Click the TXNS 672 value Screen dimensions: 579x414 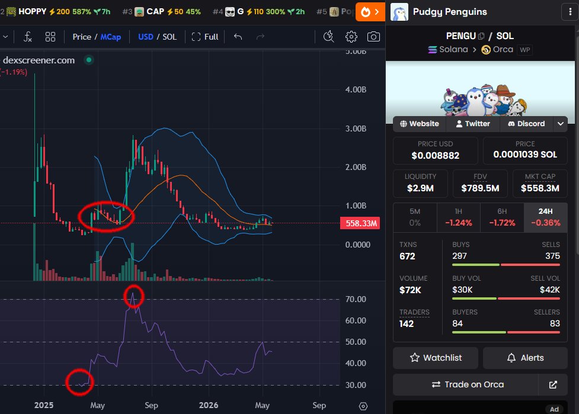[407, 256]
